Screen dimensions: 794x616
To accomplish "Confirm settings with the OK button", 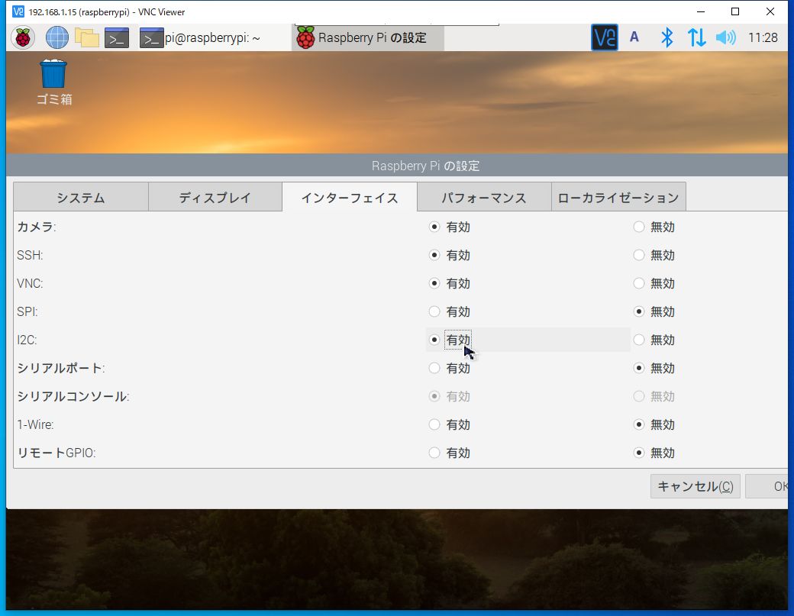I will (775, 486).
